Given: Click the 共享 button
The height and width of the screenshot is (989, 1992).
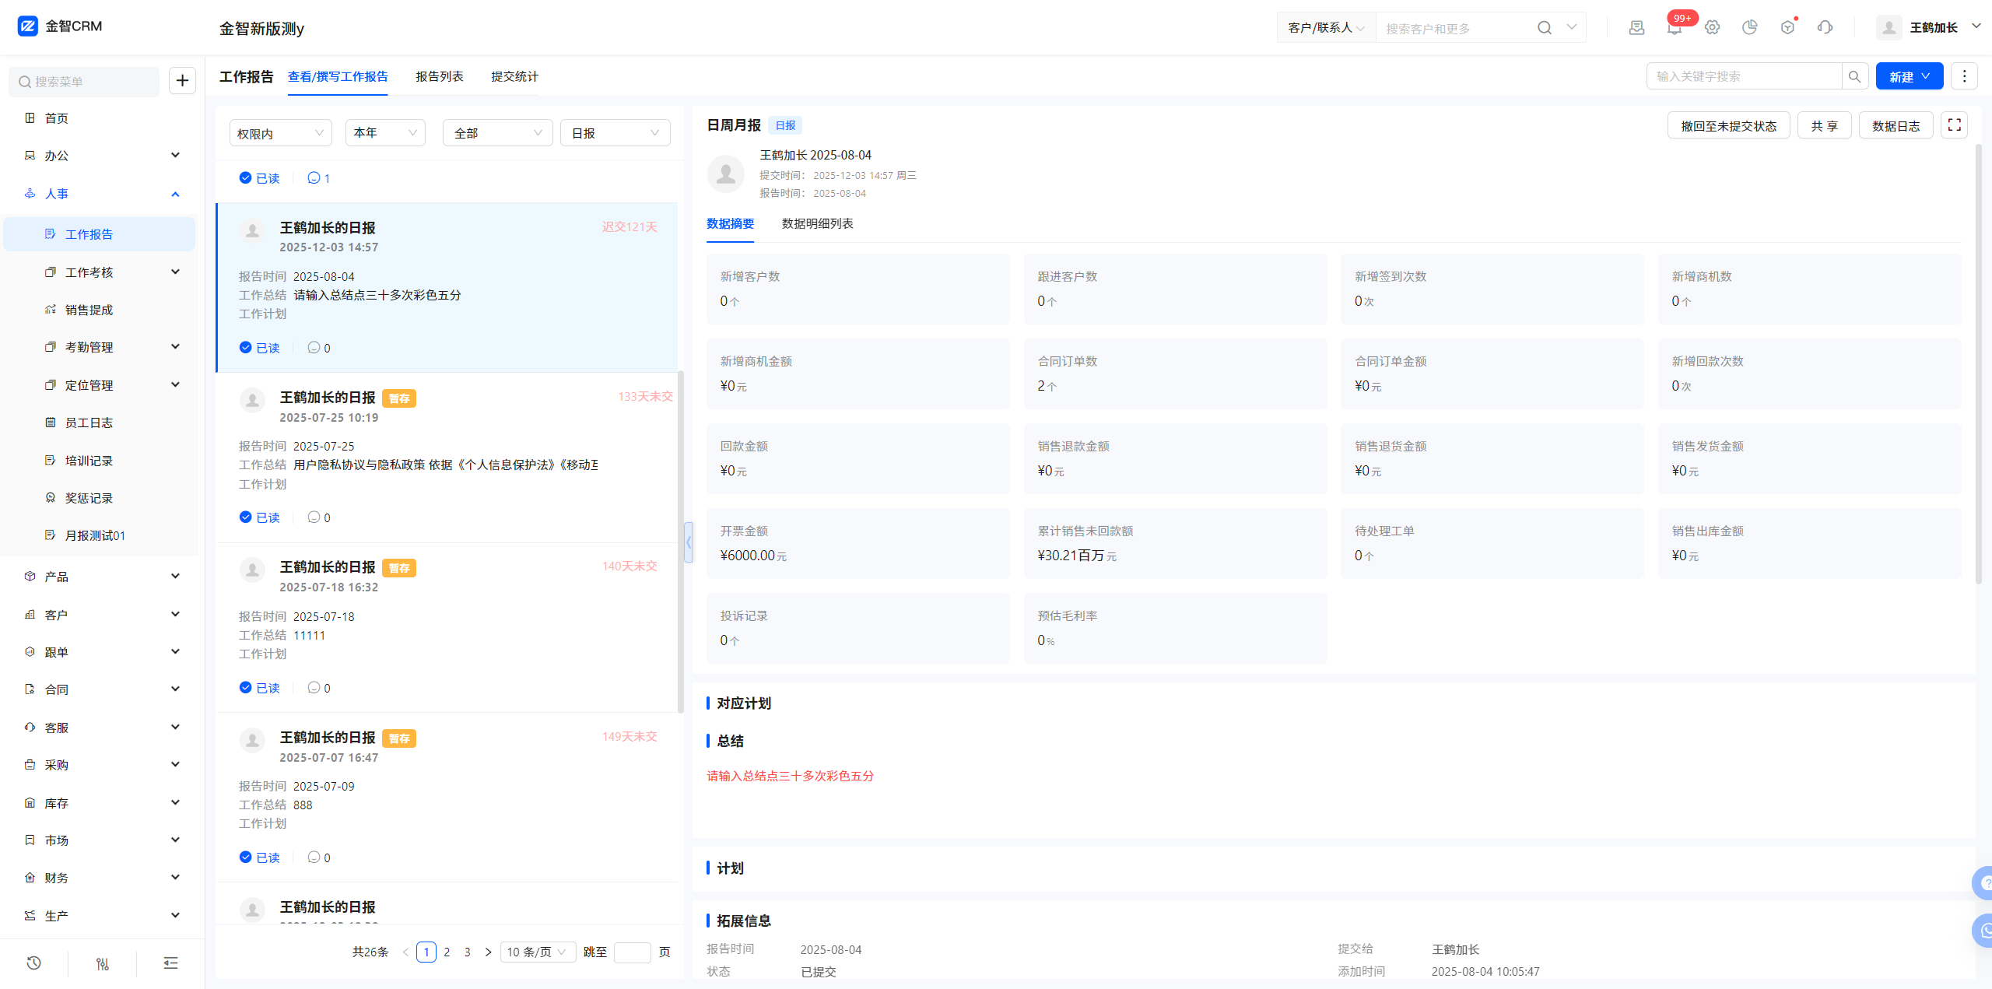Looking at the screenshot, I should point(1824,126).
